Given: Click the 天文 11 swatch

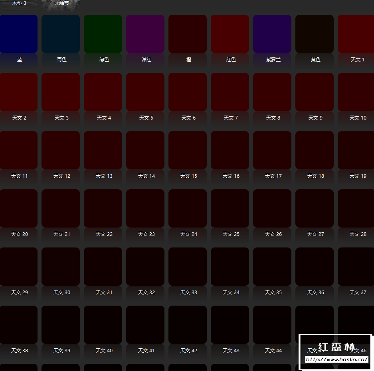Looking at the screenshot, I should click(19, 150).
